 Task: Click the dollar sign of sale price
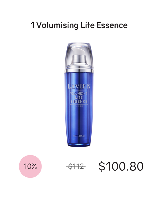102,166
